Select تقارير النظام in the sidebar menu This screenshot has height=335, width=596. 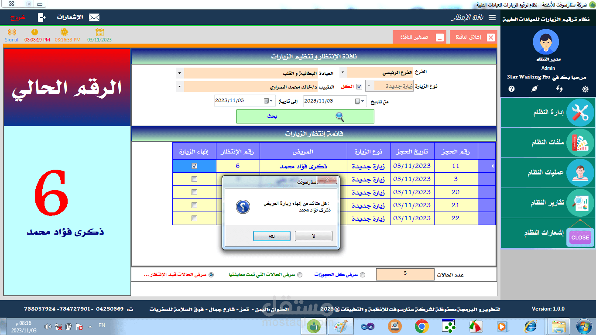pyautogui.click(x=548, y=203)
